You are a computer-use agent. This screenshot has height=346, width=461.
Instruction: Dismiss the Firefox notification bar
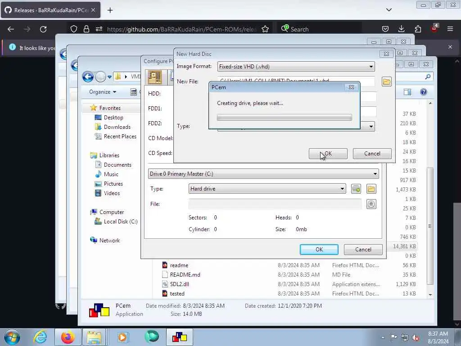450,47
